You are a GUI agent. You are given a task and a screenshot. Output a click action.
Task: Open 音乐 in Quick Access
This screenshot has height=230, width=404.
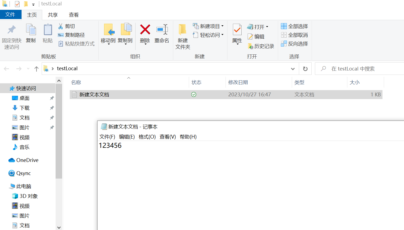(21, 147)
